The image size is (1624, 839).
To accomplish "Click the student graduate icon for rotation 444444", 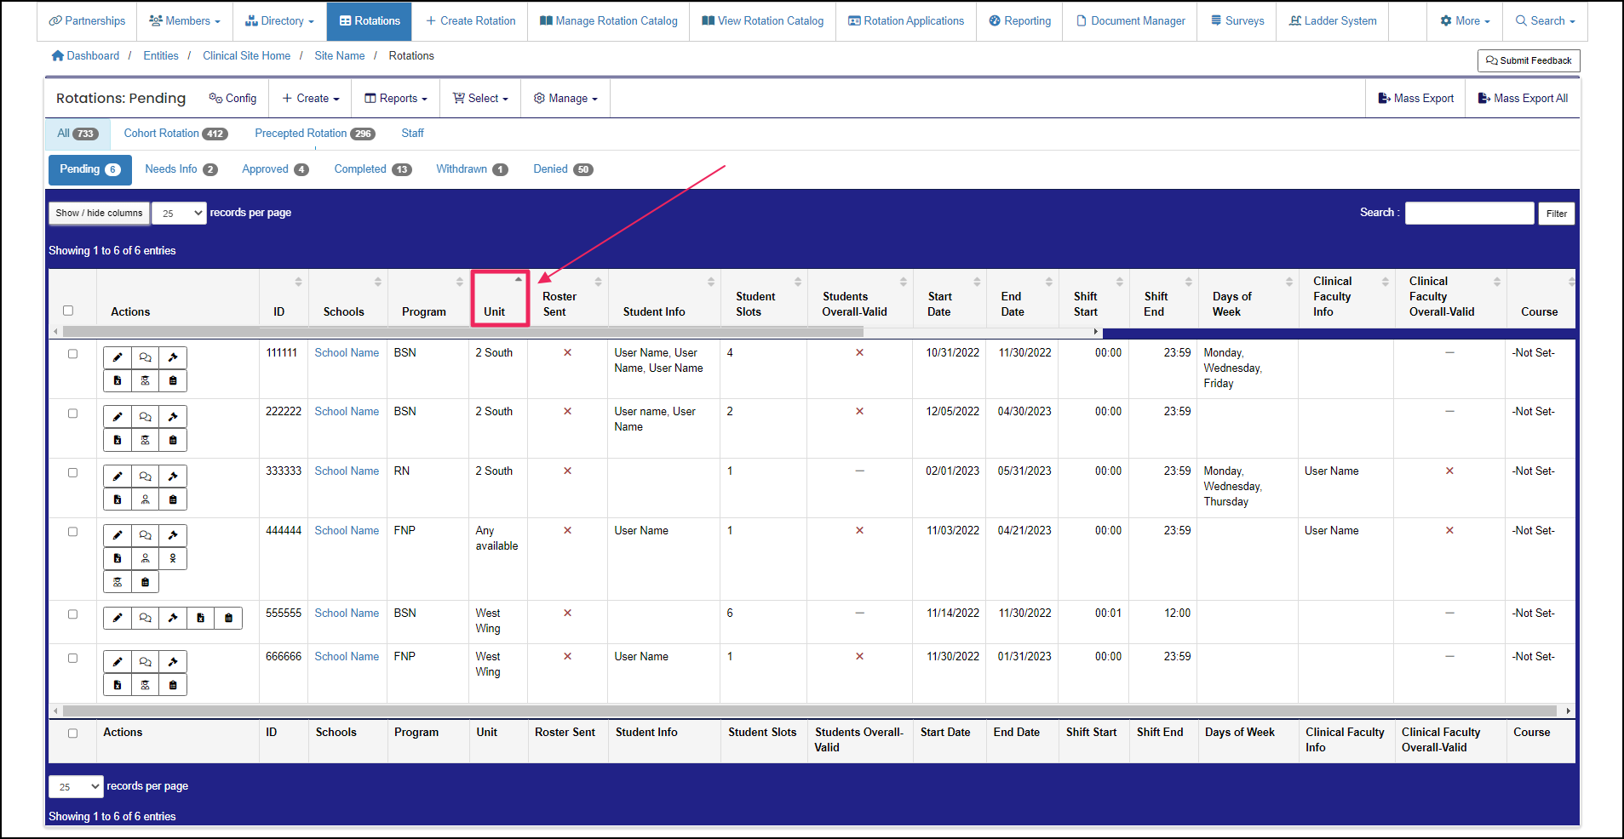I will coord(117,582).
